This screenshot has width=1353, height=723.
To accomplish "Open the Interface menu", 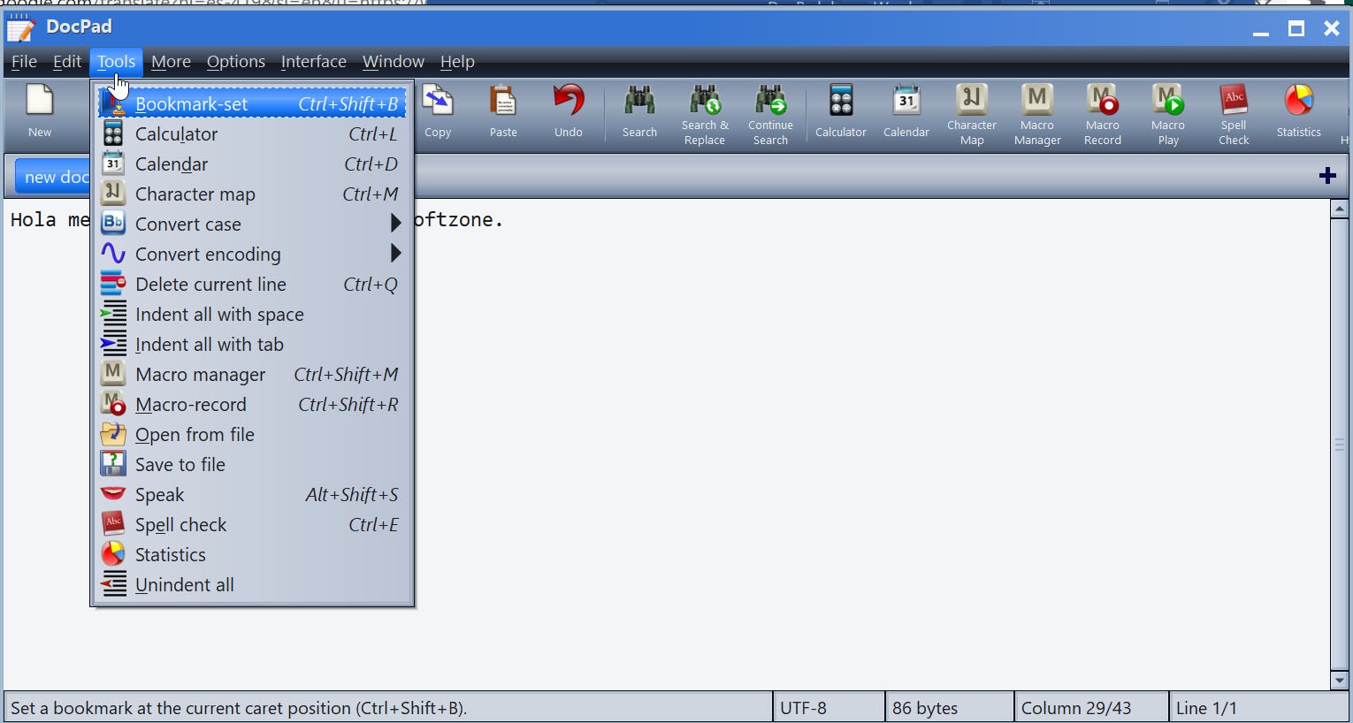I will [314, 62].
